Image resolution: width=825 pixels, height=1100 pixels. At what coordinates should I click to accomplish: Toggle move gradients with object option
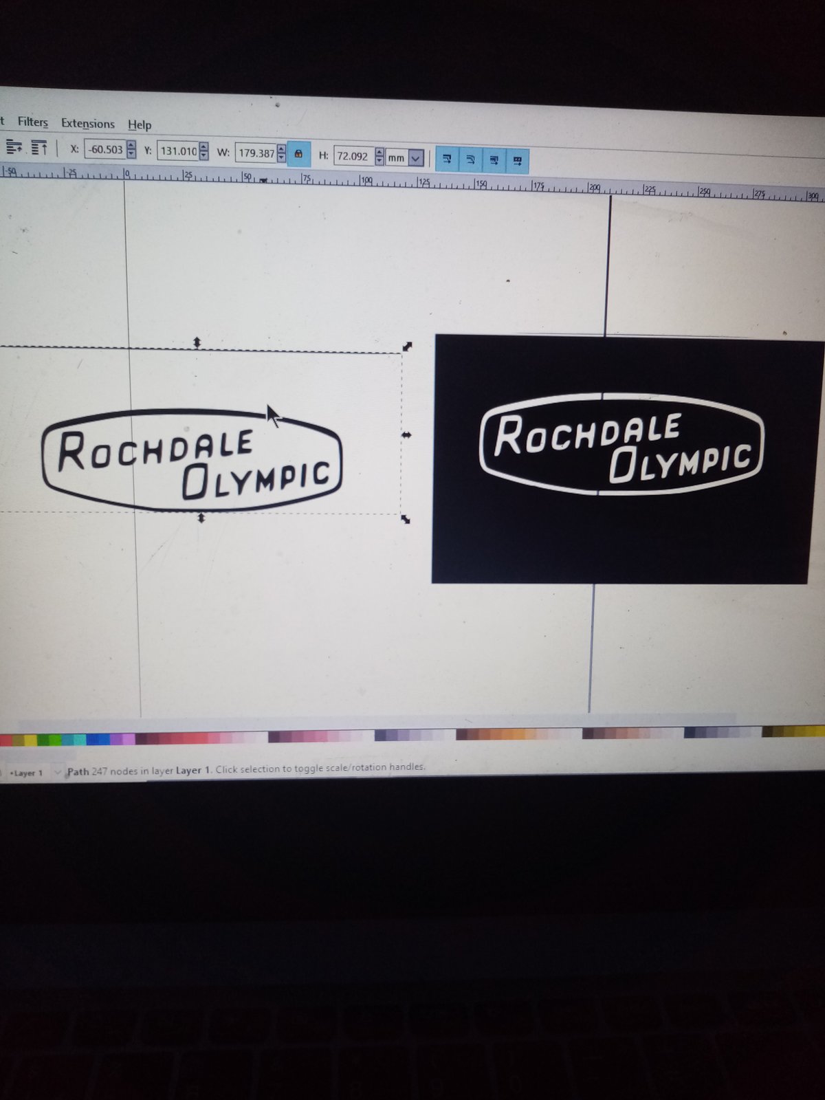pyautogui.click(x=494, y=160)
